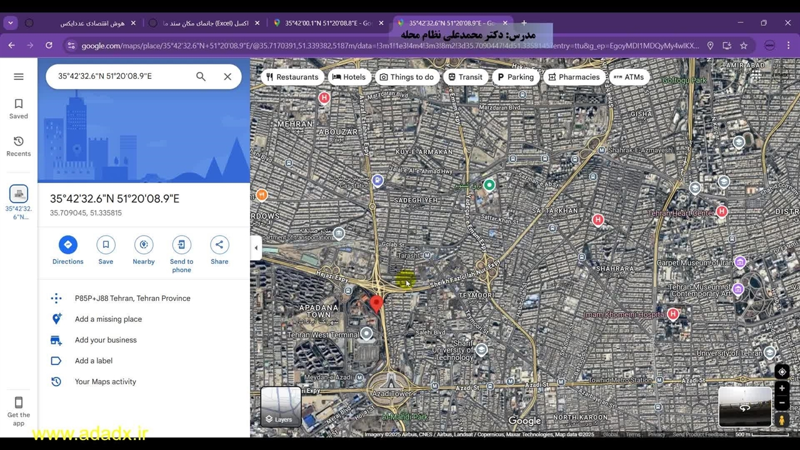The width and height of the screenshot is (800, 450).
Task: Share this location
Action: pos(219,244)
